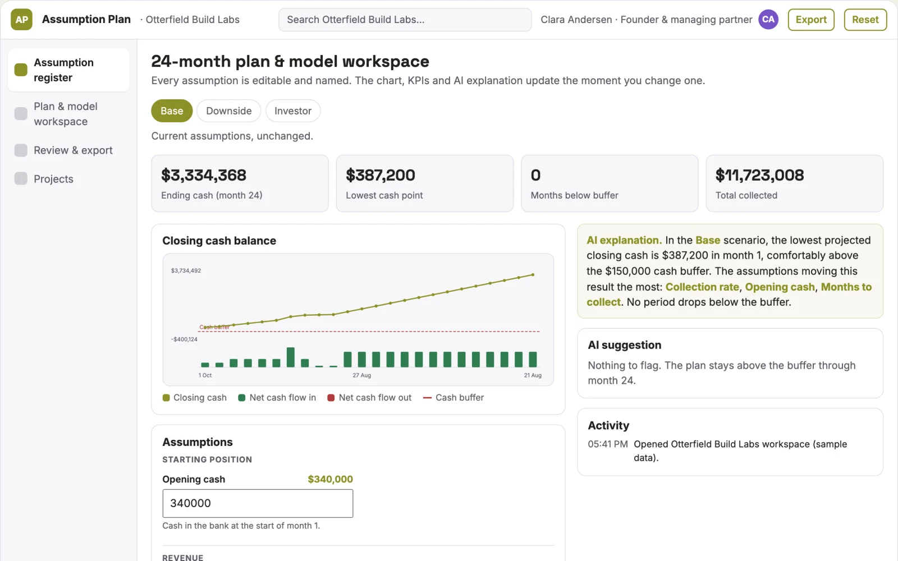Click the $340,000 Opening cash value

coord(330,479)
